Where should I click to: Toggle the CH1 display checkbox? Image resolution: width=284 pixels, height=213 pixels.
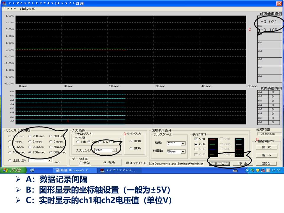pos(196,139)
